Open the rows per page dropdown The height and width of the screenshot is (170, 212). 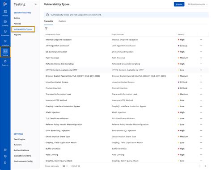tap(65, 166)
